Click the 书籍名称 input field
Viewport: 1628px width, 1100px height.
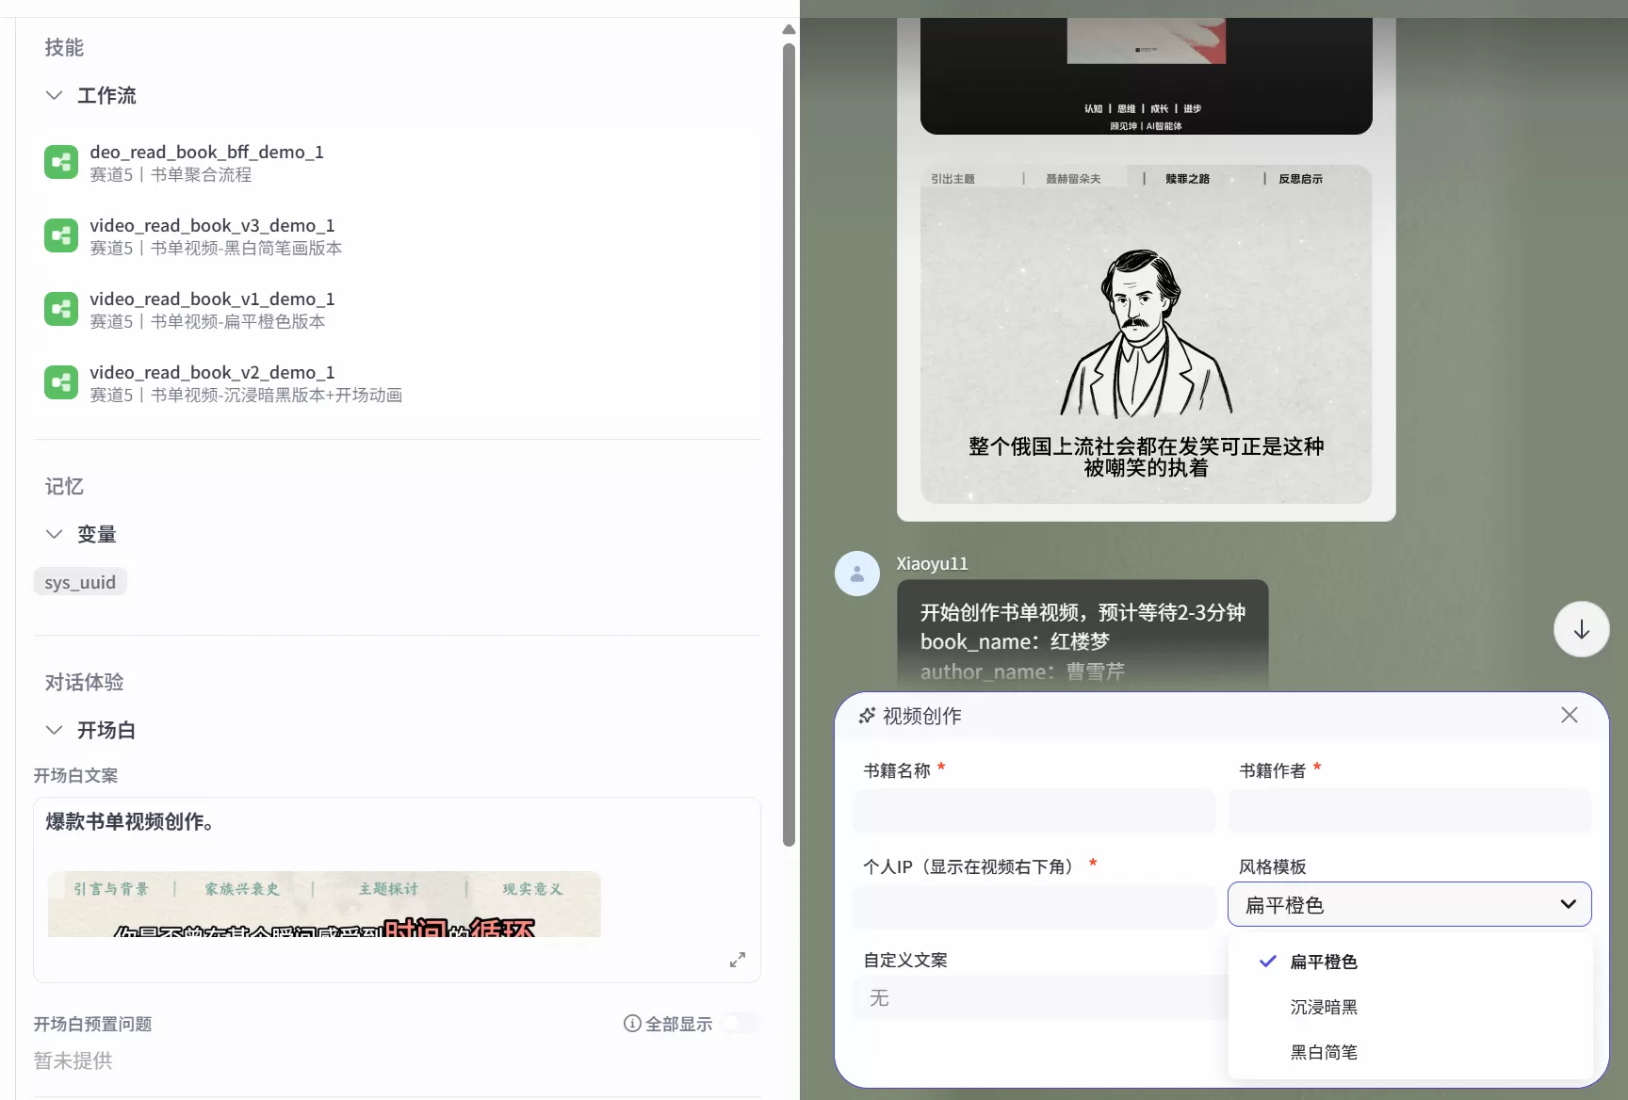[1033, 811]
